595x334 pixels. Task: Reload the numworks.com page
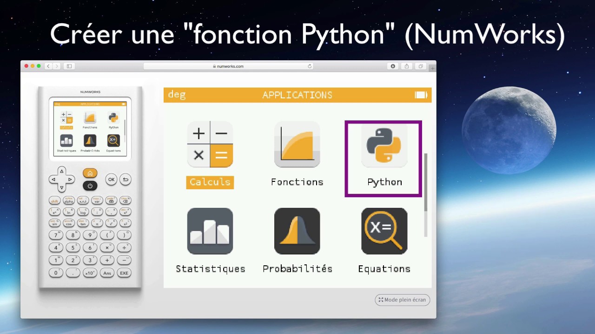[310, 66]
